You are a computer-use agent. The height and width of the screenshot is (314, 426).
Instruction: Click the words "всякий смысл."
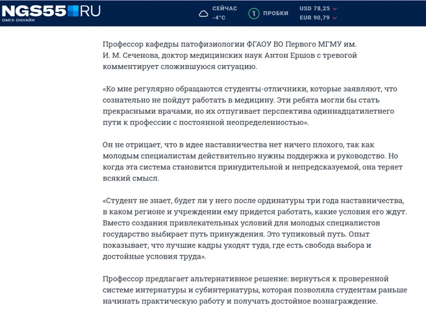(131, 178)
